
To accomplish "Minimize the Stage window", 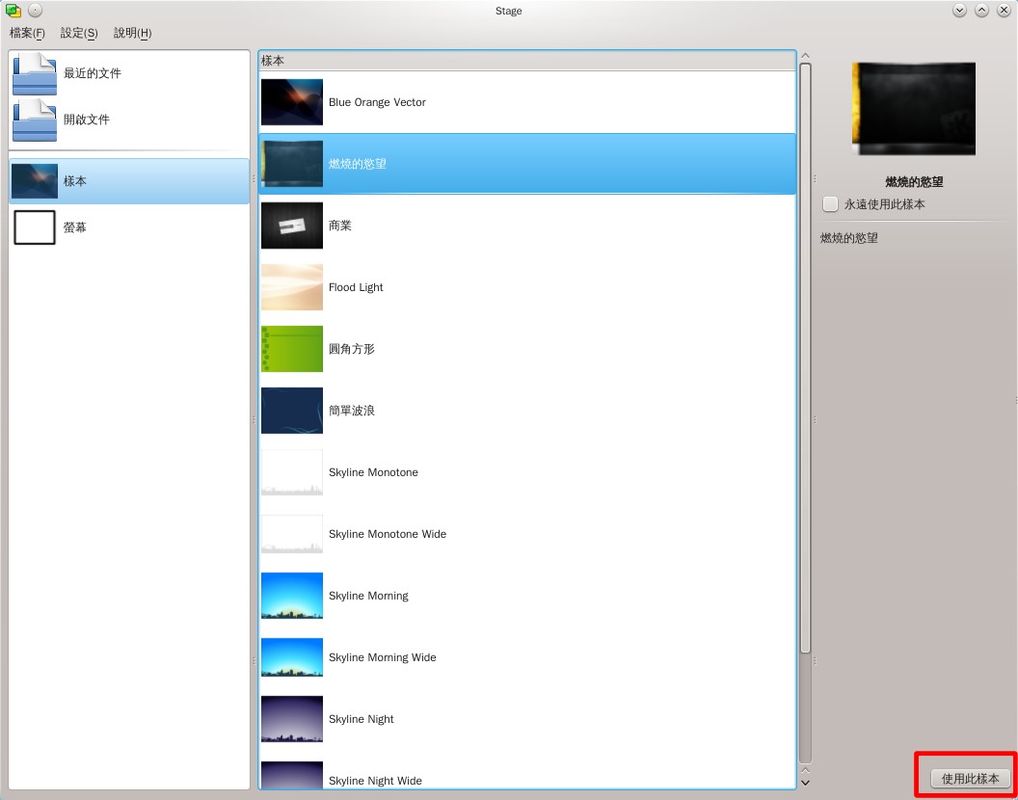I will tap(959, 11).
